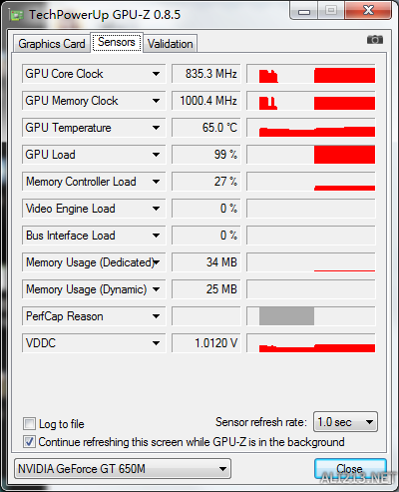Click the GPU Load red history graph
Image resolution: width=399 pixels, height=492 pixels.
point(311,155)
